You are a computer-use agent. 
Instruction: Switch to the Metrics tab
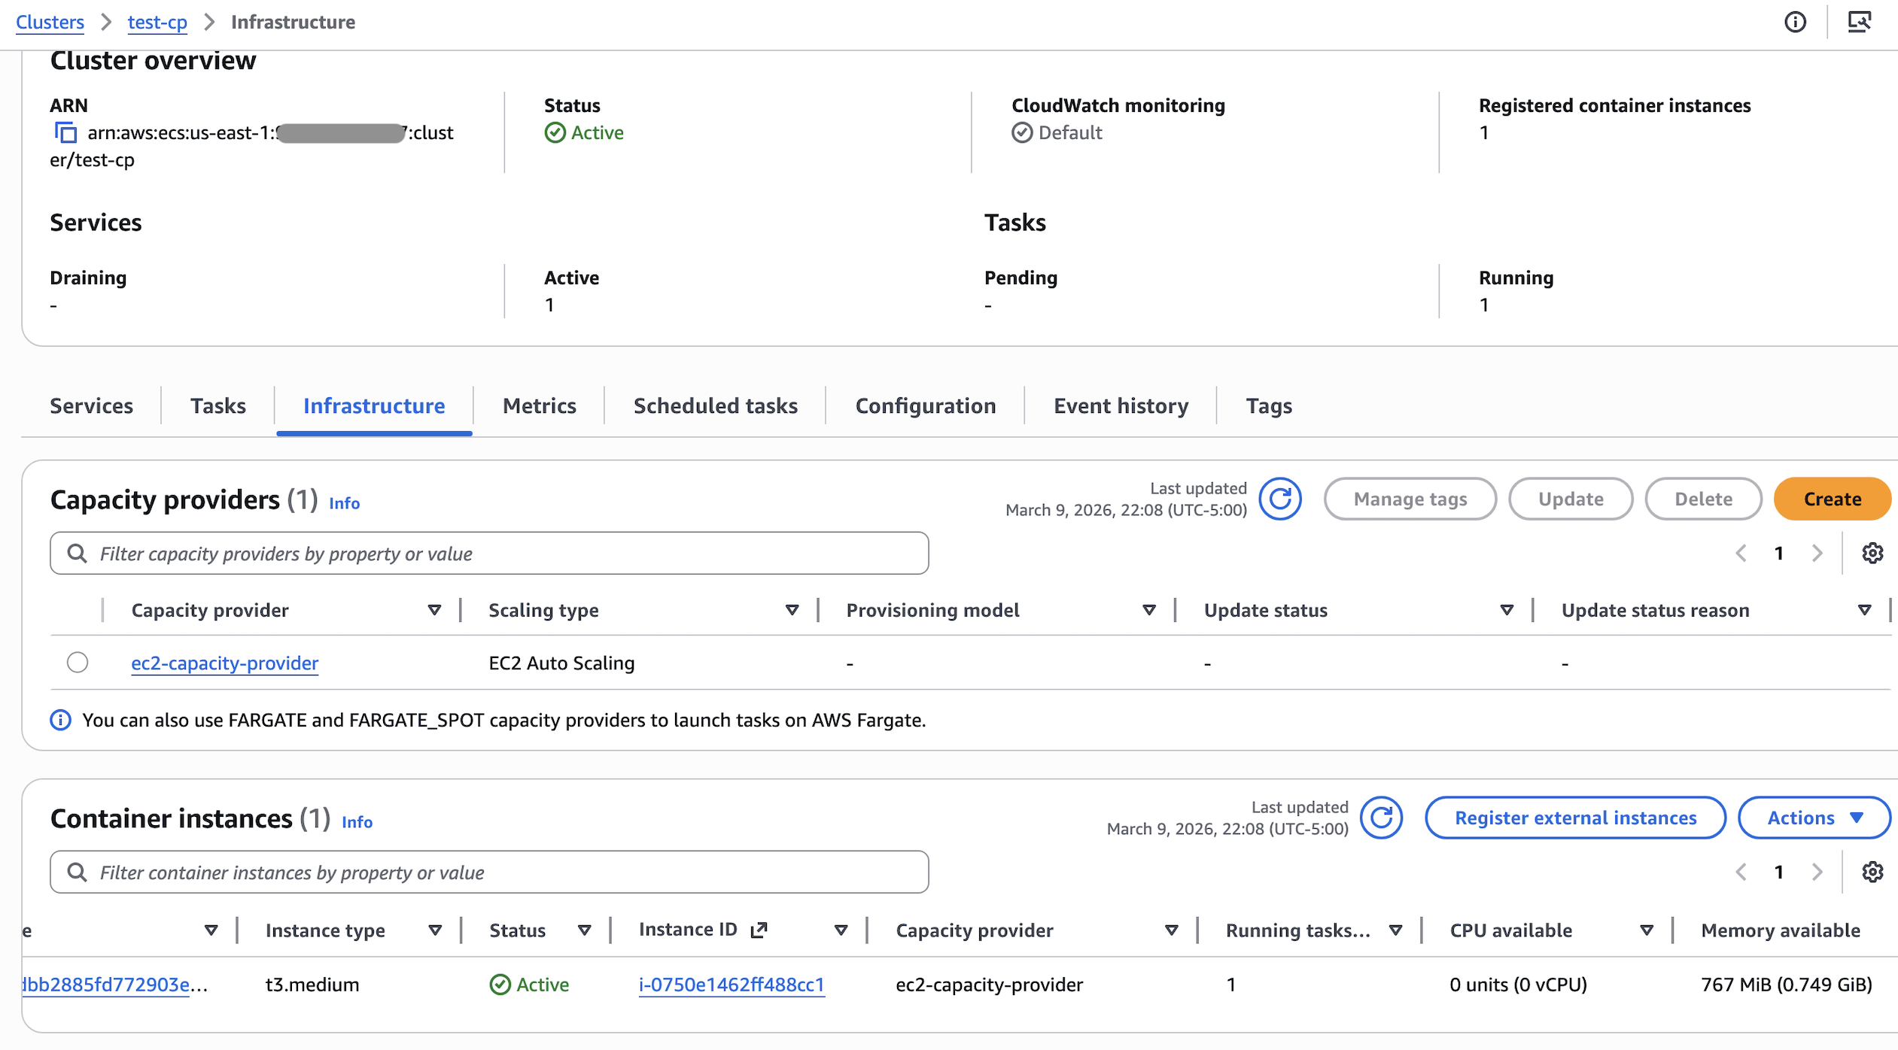pos(539,406)
